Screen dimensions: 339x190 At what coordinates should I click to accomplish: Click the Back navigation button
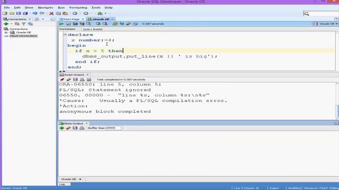coord(75,13)
